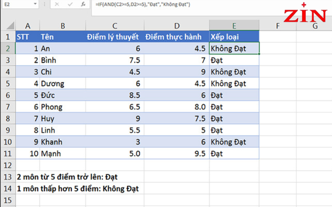Click the cell containing name Đức

[63, 95]
